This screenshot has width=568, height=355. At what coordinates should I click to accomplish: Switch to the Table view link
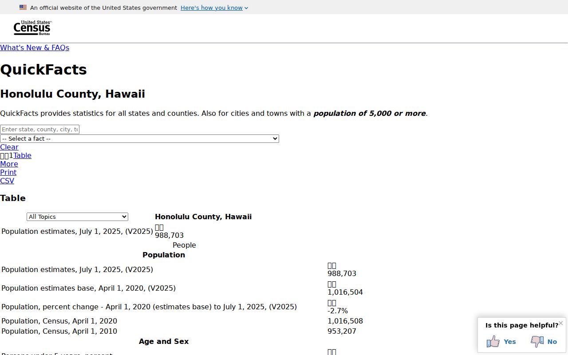click(22, 155)
